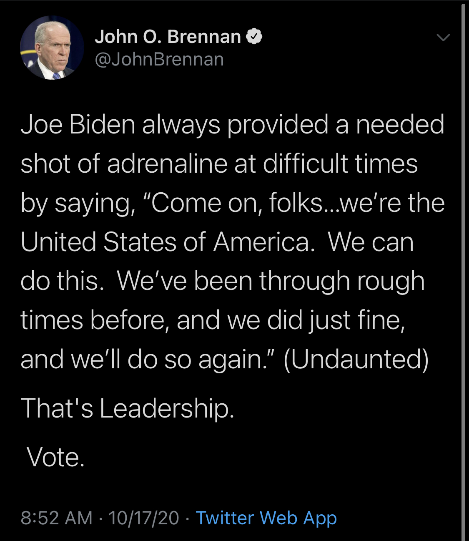Click the "Vote." line in the tweet
Image resolution: width=469 pixels, height=541 pixels.
[55, 457]
